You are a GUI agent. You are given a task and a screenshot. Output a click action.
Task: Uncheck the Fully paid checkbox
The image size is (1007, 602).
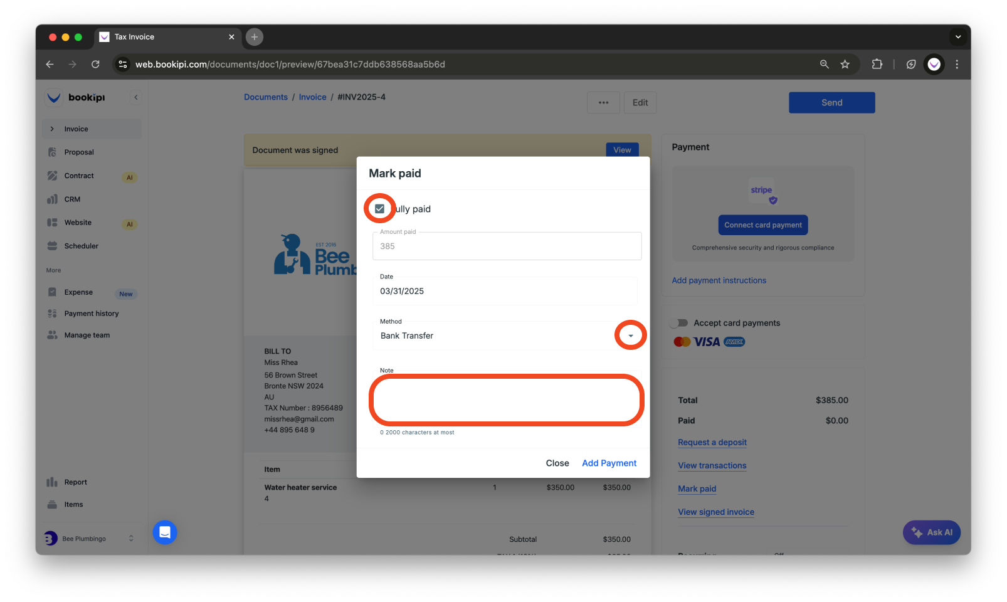coord(379,208)
